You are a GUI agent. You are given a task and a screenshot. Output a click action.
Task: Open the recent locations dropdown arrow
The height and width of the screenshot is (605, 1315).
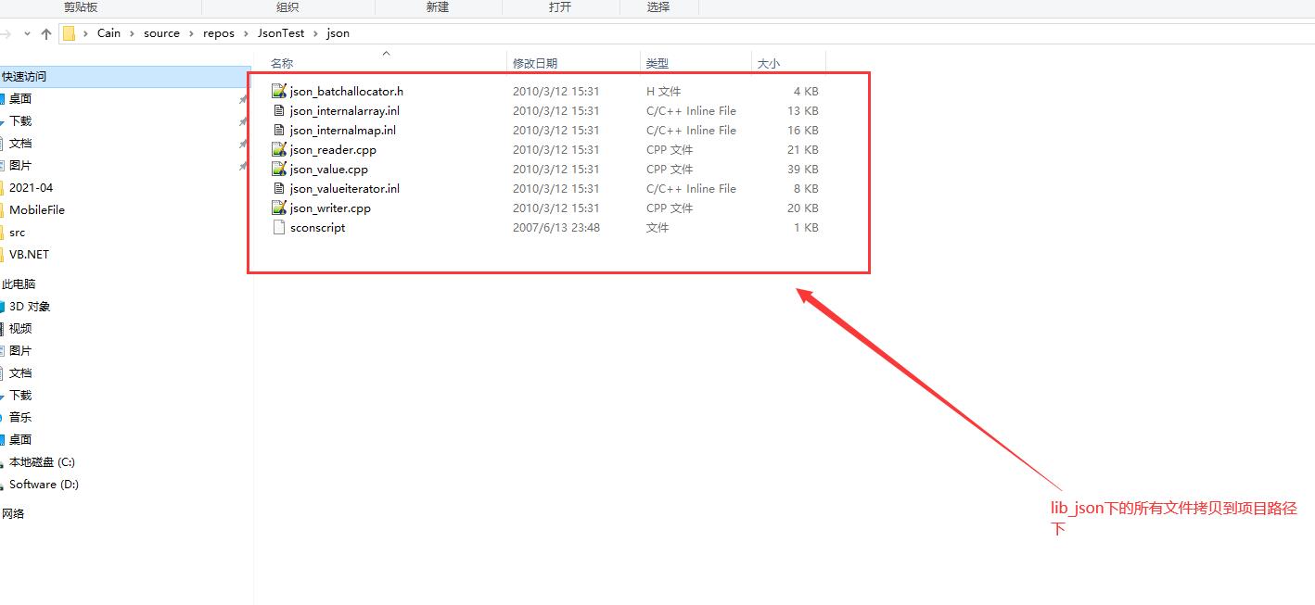tap(27, 33)
